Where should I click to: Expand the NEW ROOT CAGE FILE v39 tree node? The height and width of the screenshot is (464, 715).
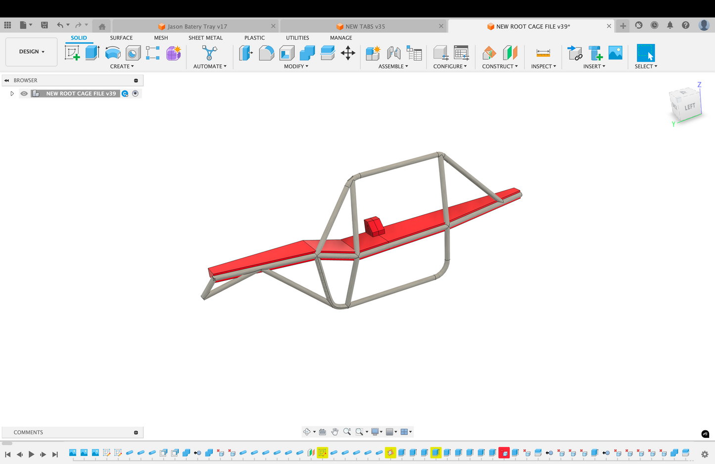coord(12,93)
